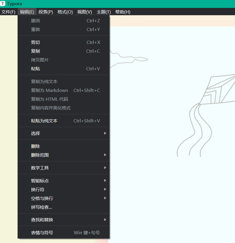Click 复制为纯文本 entry
This screenshot has height=243, width=235.
64,81
